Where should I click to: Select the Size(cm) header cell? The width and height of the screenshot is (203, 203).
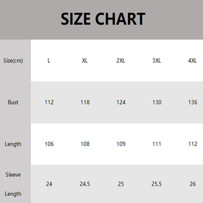click(x=13, y=61)
